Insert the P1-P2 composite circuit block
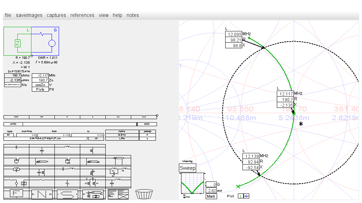This screenshot has width=362, height=203. coord(93,194)
